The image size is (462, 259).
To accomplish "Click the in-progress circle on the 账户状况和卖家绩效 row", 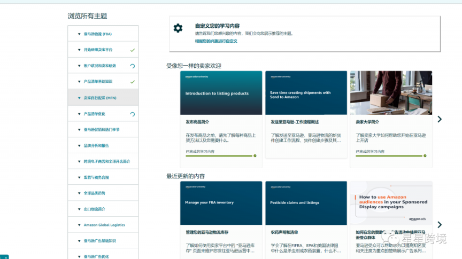I will pyautogui.click(x=133, y=66).
